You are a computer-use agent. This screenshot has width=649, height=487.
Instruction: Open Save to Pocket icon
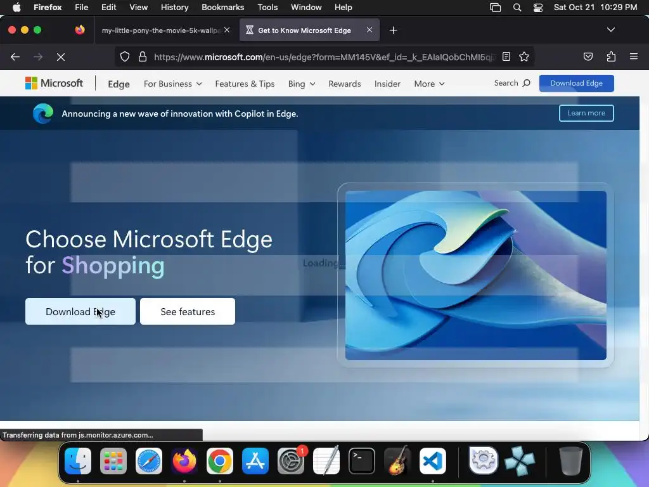click(x=588, y=56)
